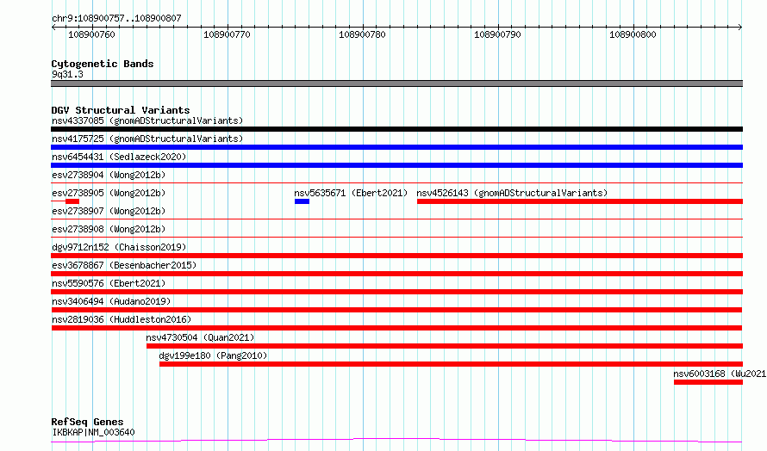Select the red nsv4730504 variant bar
767x451 pixels.
coord(445,347)
